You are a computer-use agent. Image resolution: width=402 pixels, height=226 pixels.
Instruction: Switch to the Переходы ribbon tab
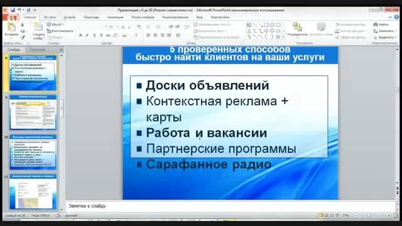(x=91, y=17)
